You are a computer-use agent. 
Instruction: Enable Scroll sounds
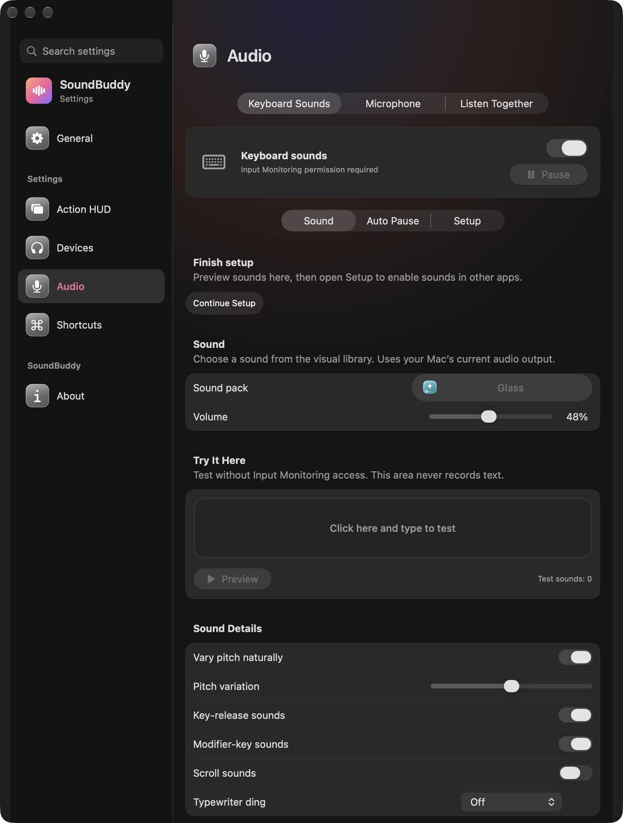coord(575,773)
